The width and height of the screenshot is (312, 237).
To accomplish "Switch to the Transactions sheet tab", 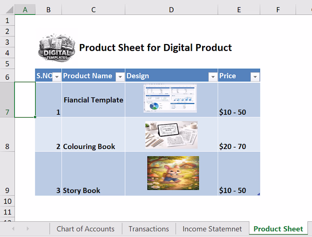I will coord(149,229).
